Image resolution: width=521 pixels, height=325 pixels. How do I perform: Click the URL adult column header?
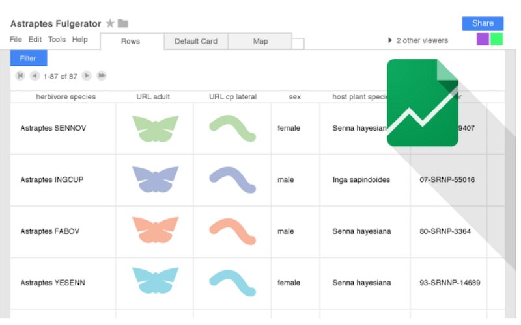pos(153,97)
